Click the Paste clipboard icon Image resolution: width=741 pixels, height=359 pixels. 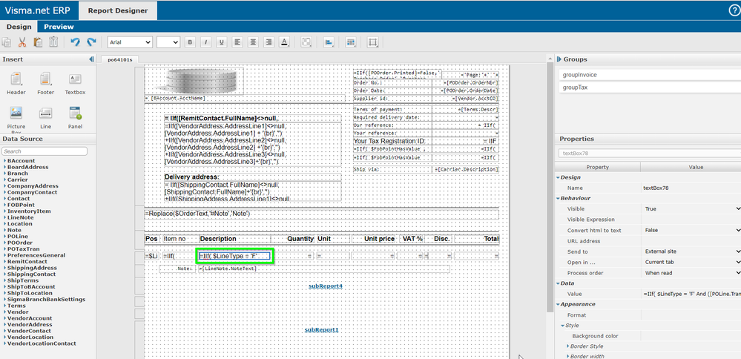38,42
